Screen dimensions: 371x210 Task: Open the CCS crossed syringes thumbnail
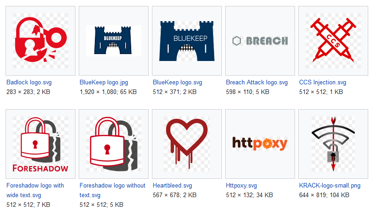[x=333, y=41]
